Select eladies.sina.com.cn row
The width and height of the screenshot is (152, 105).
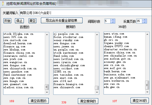pyautogui.click(x=18, y=87)
